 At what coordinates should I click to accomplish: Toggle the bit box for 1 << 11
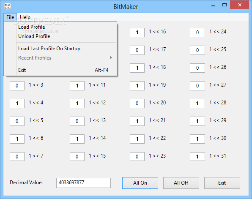pos(77,86)
